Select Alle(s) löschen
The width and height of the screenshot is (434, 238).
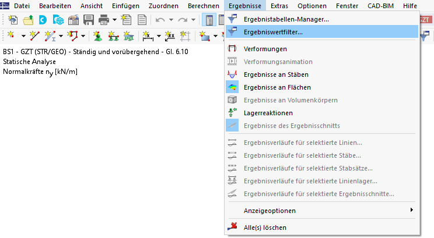(322, 228)
